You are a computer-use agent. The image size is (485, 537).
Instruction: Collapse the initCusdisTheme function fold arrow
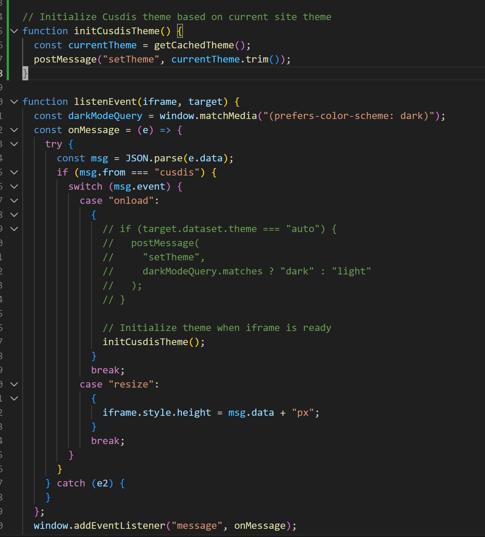click(x=14, y=31)
